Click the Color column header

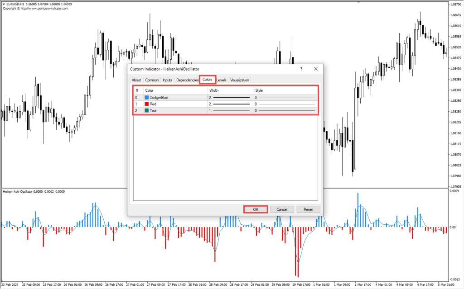pos(175,90)
